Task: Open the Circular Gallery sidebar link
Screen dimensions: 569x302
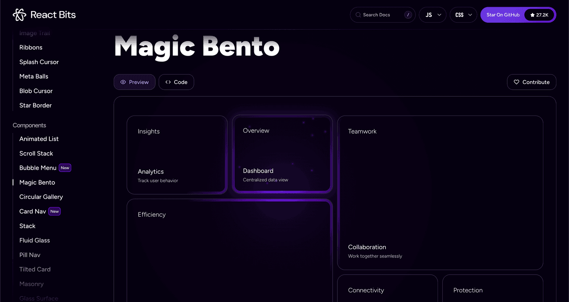Action: pyautogui.click(x=41, y=197)
